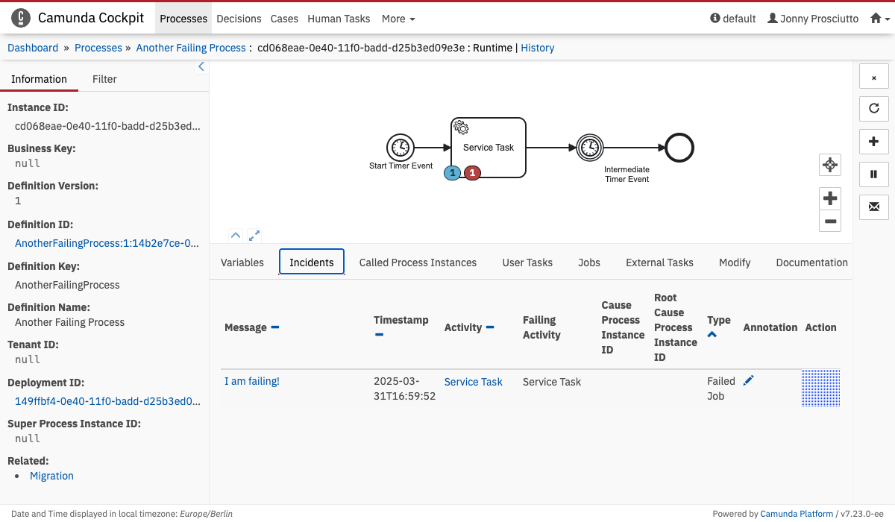Click the envelope message icon
895x522 pixels.
coord(873,207)
